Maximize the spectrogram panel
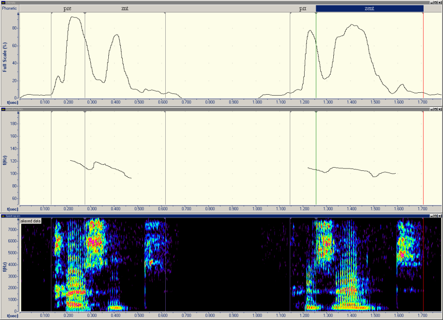 [x=435, y=216]
